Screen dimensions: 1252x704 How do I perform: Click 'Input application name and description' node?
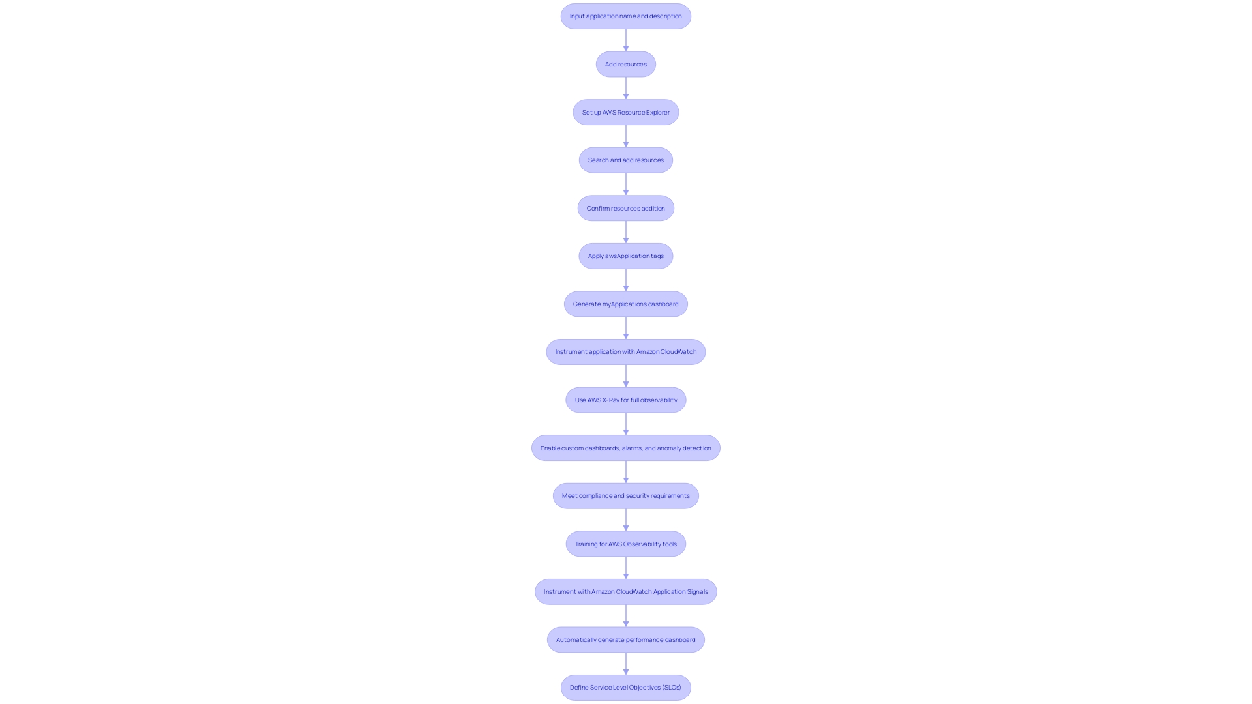pyautogui.click(x=626, y=16)
